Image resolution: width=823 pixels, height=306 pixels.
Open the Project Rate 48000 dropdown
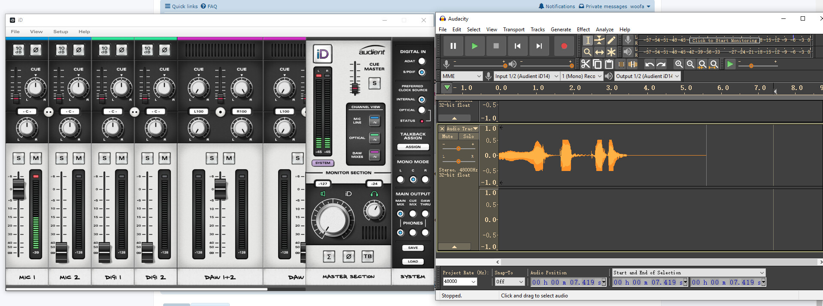click(460, 282)
